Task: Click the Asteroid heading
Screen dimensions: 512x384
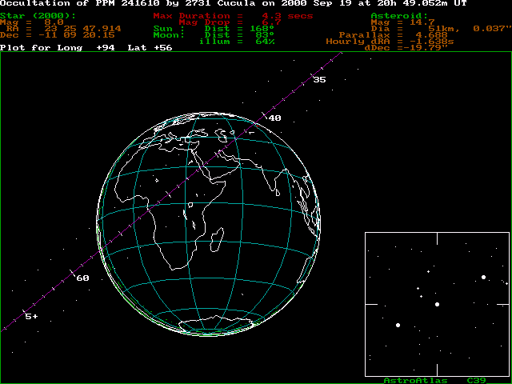Action: click(400, 16)
